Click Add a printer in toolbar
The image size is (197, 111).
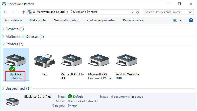[x=38, y=20]
